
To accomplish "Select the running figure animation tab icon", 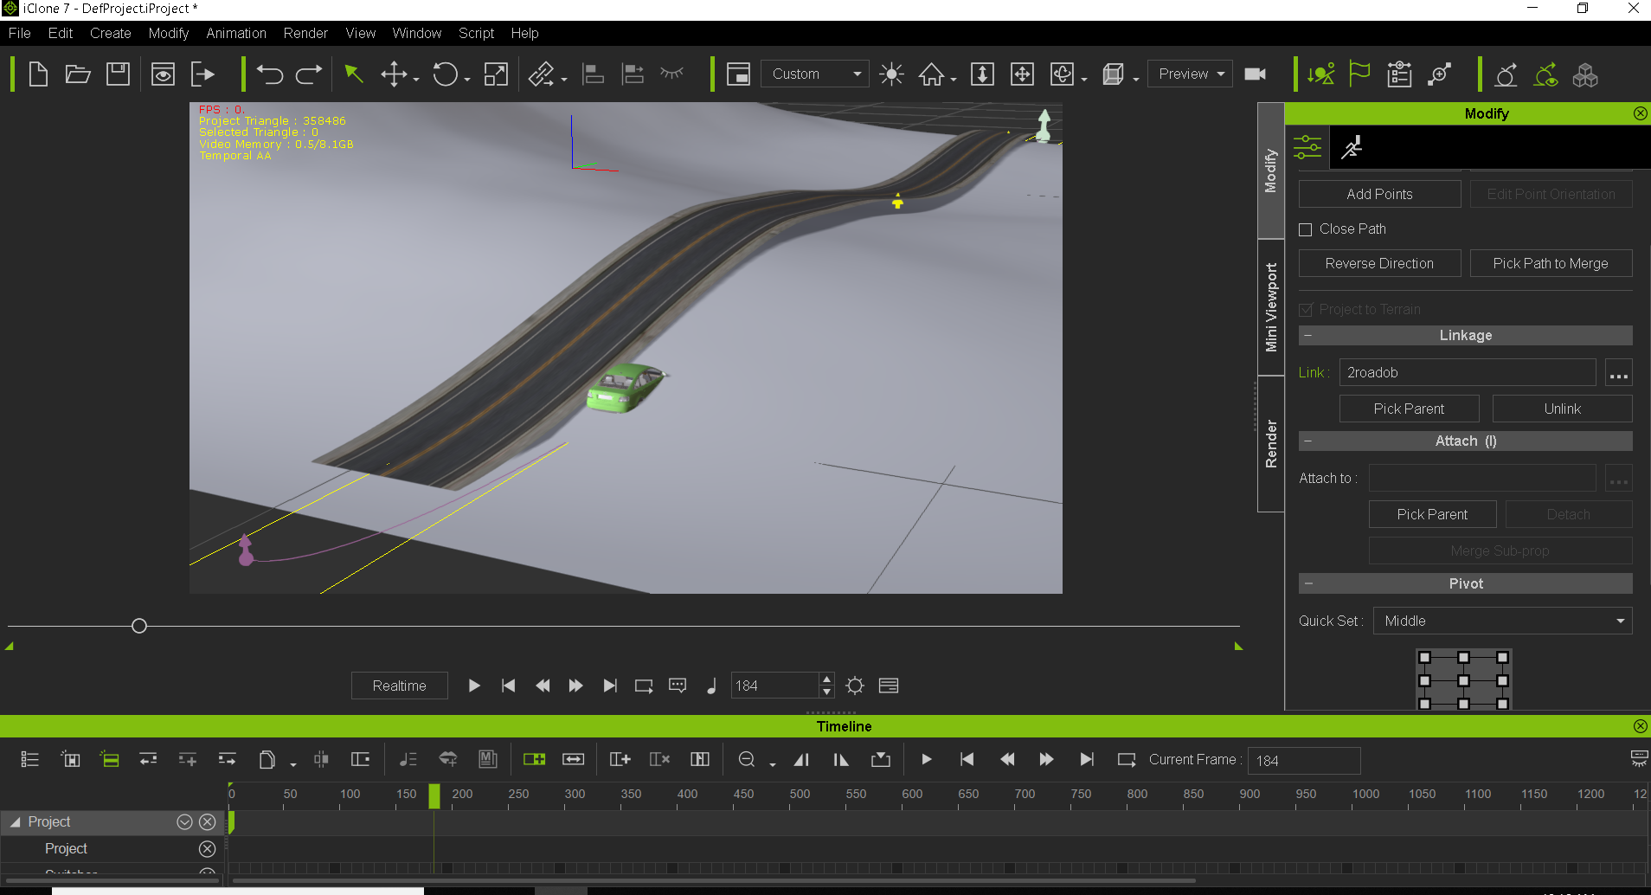I will (x=1352, y=147).
